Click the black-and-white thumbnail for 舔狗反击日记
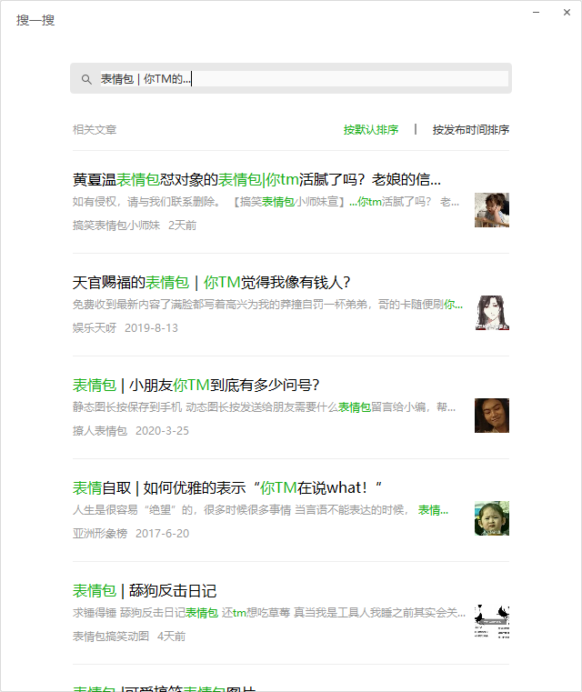582x692 pixels. (x=492, y=621)
